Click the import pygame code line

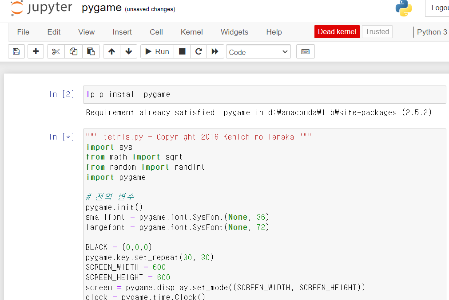click(x=115, y=177)
